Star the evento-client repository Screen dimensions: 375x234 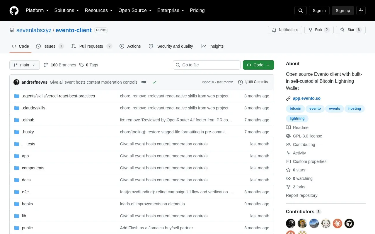(351, 30)
